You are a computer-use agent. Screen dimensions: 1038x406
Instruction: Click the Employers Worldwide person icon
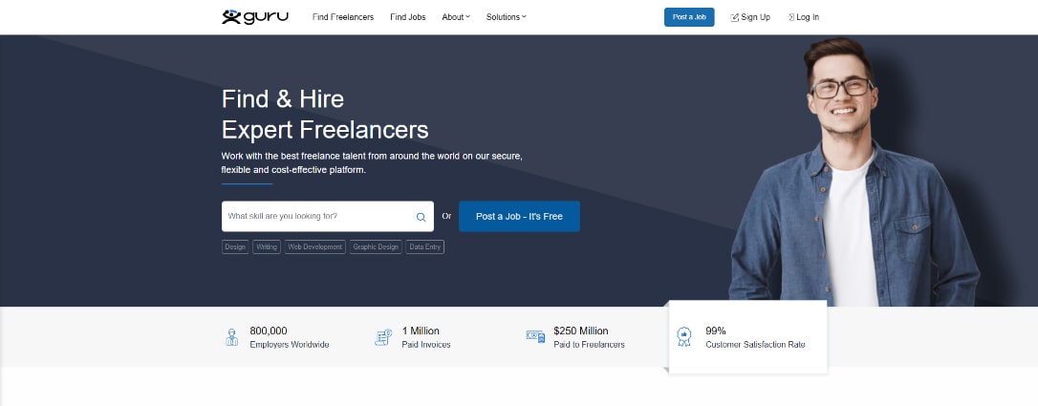[231, 337]
